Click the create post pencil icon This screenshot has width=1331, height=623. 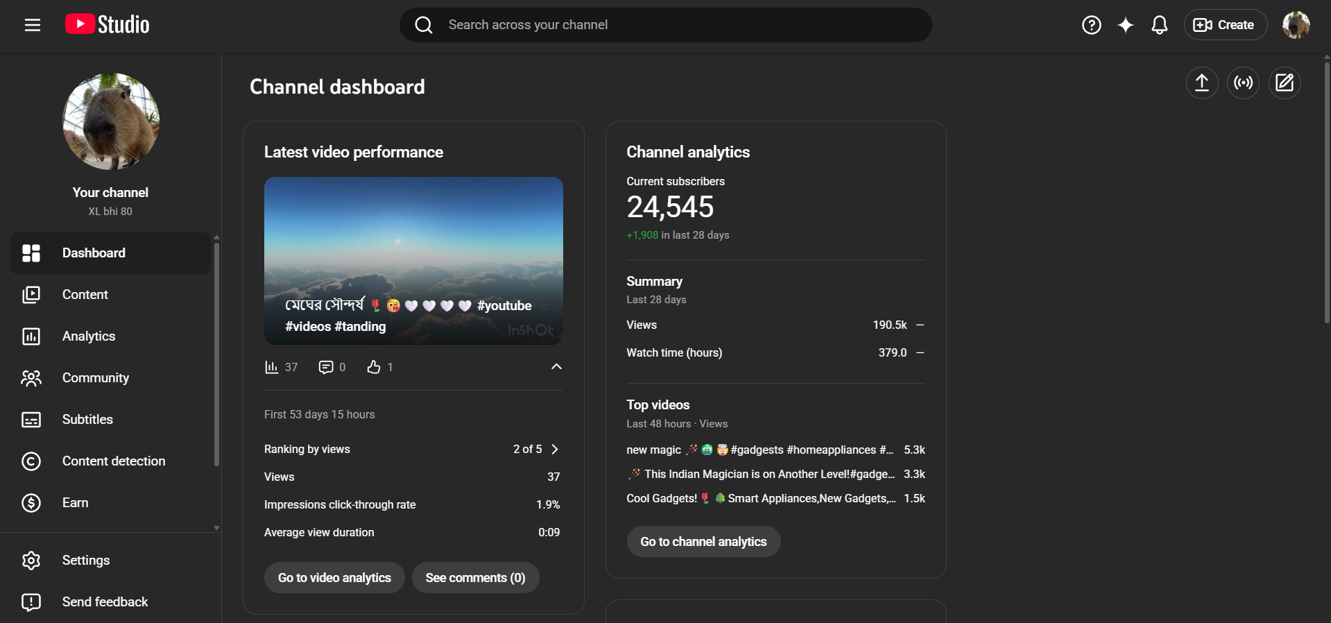pyautogui.click(x=1284, y=83)
